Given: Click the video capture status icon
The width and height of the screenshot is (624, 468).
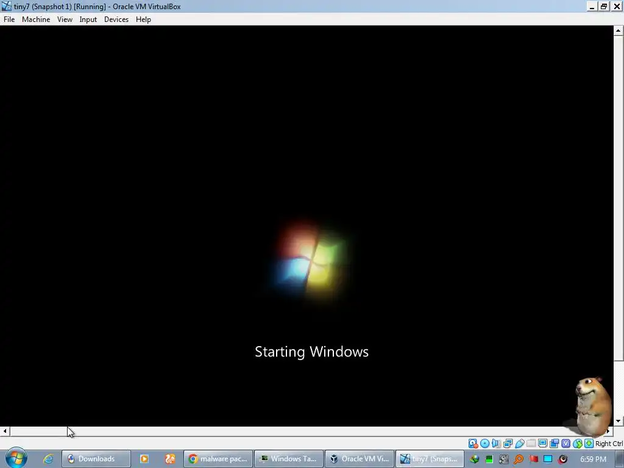Looking at the screenshot, I should tap(554, 444).
